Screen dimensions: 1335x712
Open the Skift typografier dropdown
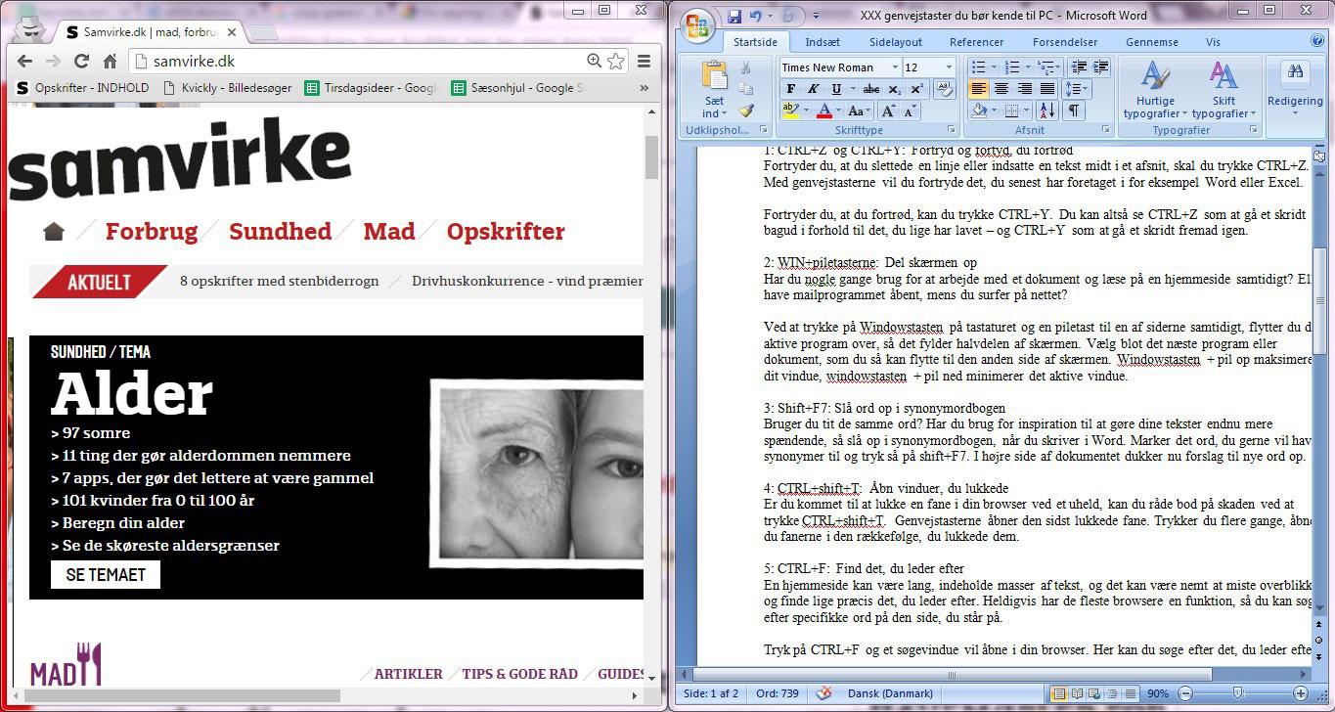1224,90
